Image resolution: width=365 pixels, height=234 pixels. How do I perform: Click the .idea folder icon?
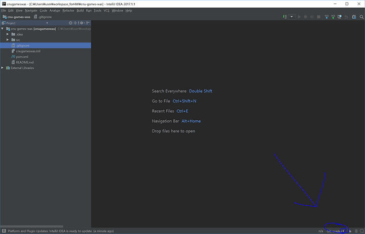pyautogui.click(x=13, y=34)
